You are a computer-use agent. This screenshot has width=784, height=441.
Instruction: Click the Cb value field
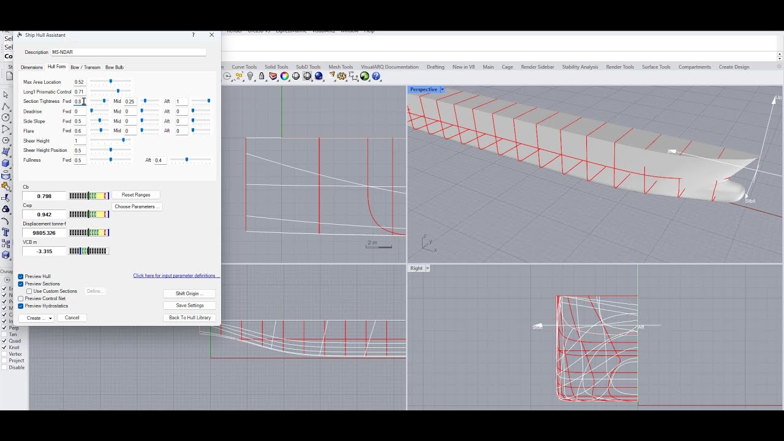tap(44, 196)
